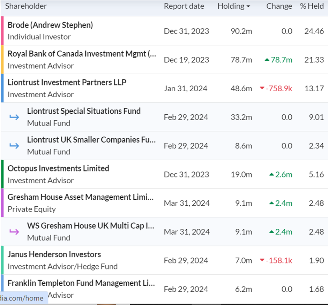Click the Change column header

point(279,6)
